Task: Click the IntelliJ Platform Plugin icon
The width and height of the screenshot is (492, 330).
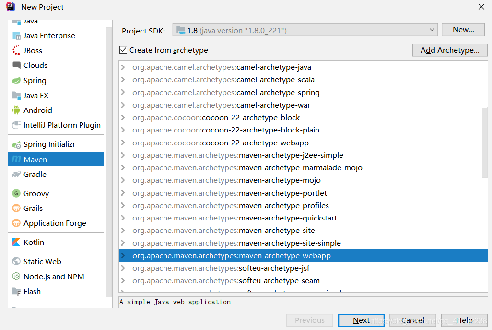Action: pos(16,125)
